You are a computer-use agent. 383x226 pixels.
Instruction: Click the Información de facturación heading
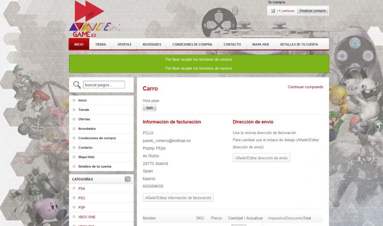[x=172, y=122]
